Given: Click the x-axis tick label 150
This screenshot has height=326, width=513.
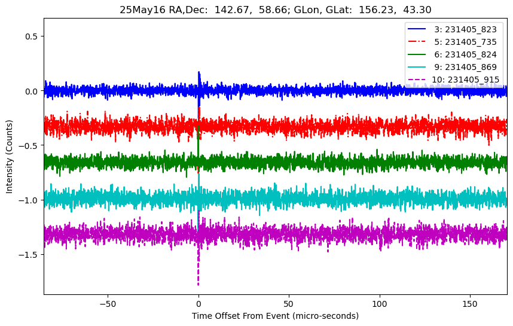Looking at the screenshot, I should tap(470, 303).
